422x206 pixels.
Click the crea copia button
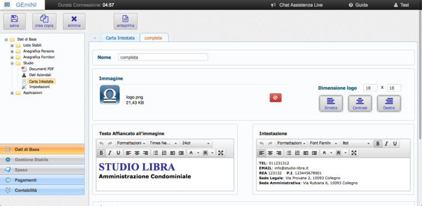[x=44, y=21]
